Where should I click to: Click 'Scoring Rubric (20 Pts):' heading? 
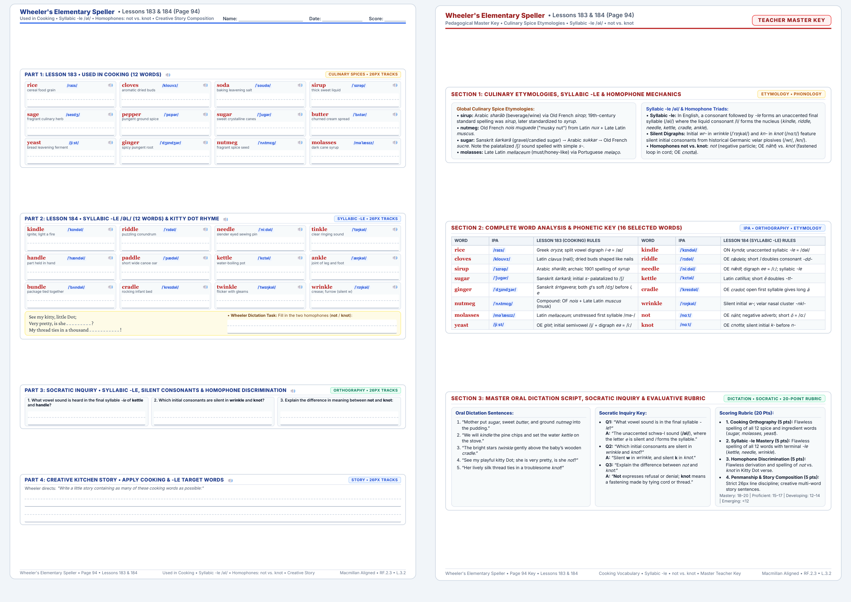(746, 413)
